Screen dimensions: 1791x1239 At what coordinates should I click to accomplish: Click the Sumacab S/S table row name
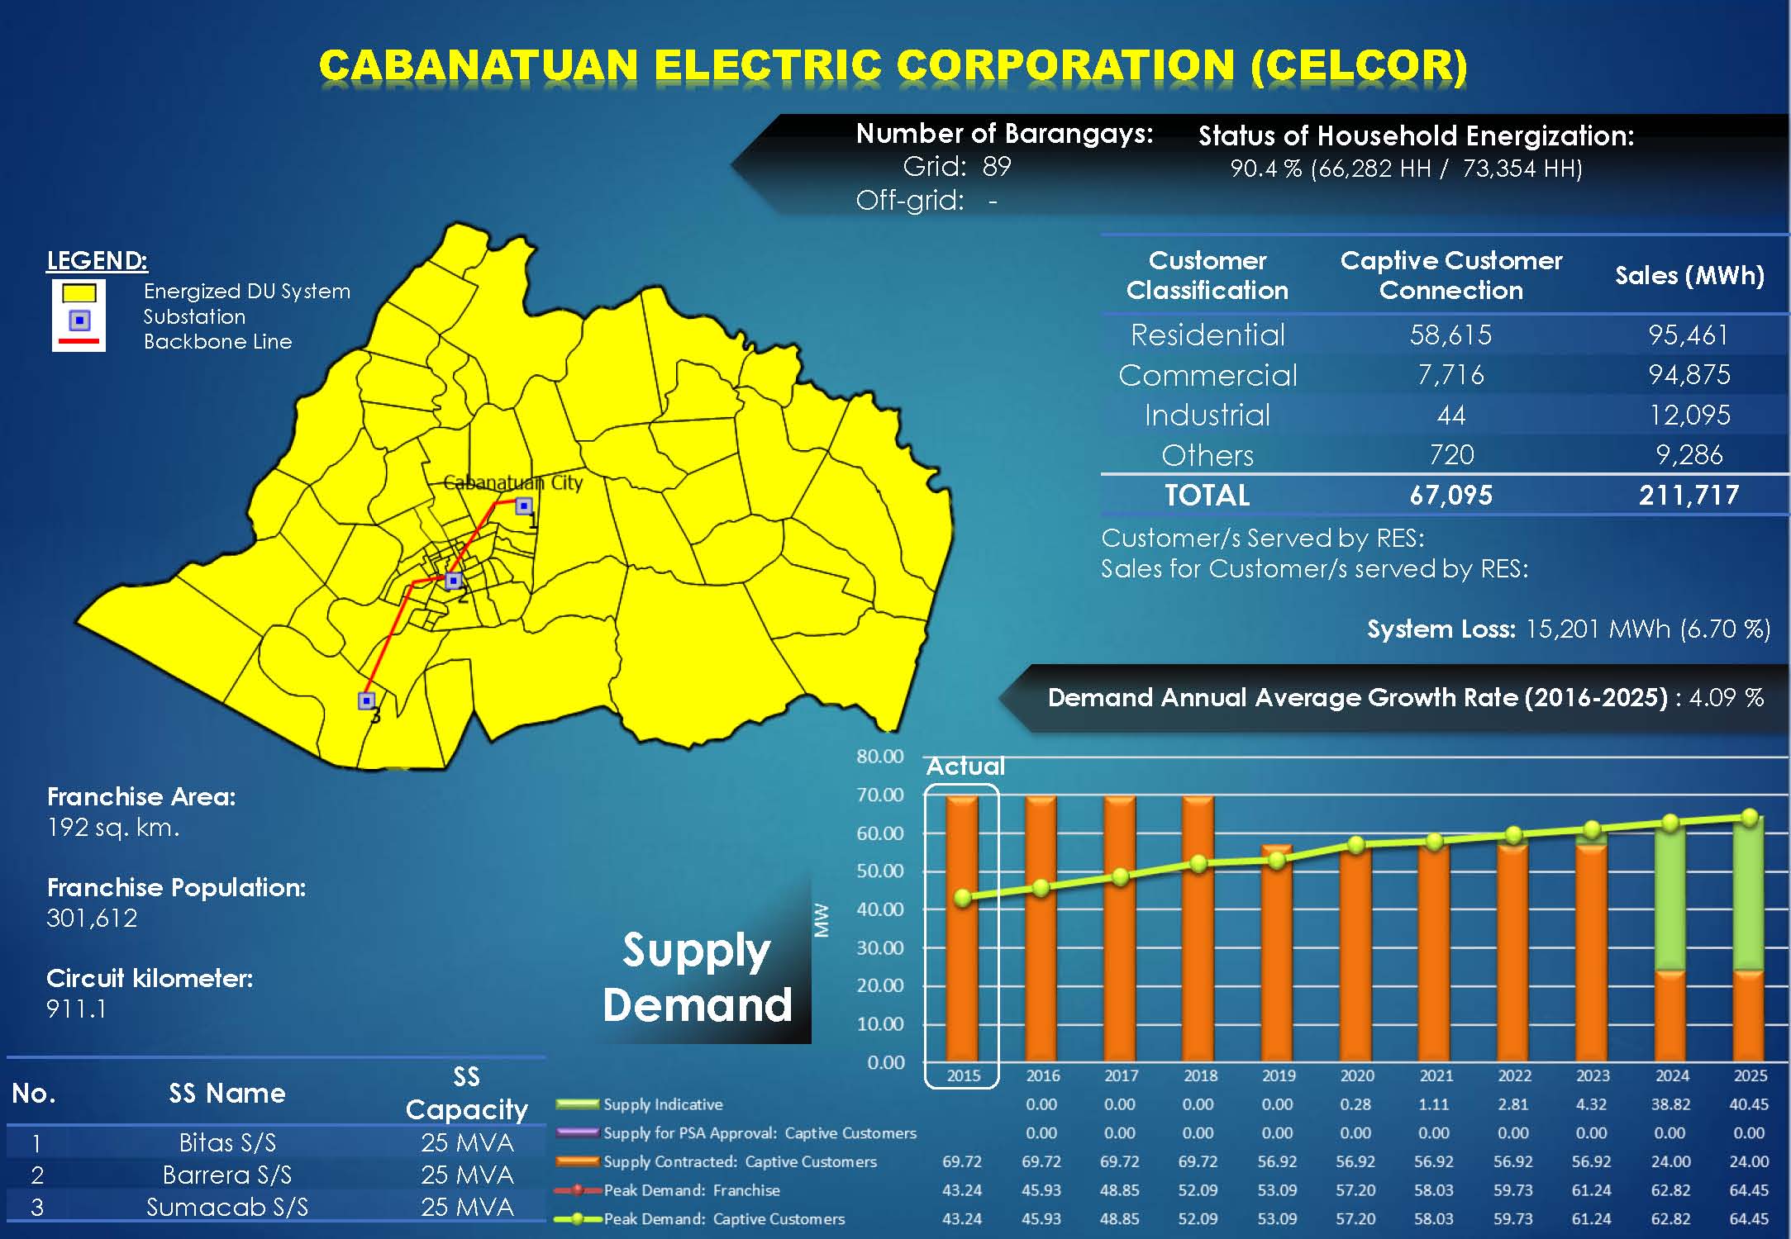227,1207
